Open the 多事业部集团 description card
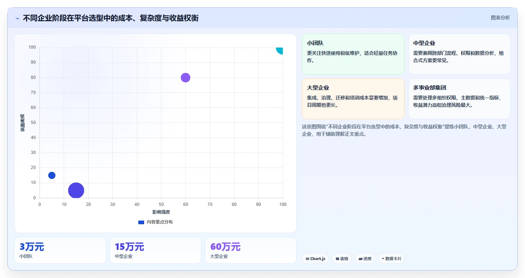This screenshot has width=525, height=278. (459, 99)
